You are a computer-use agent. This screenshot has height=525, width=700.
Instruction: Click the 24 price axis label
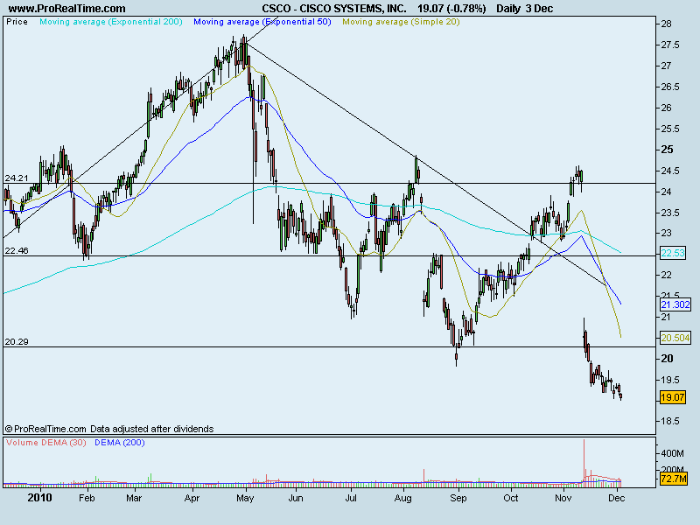pyautogui.click(x=666, y=192)
